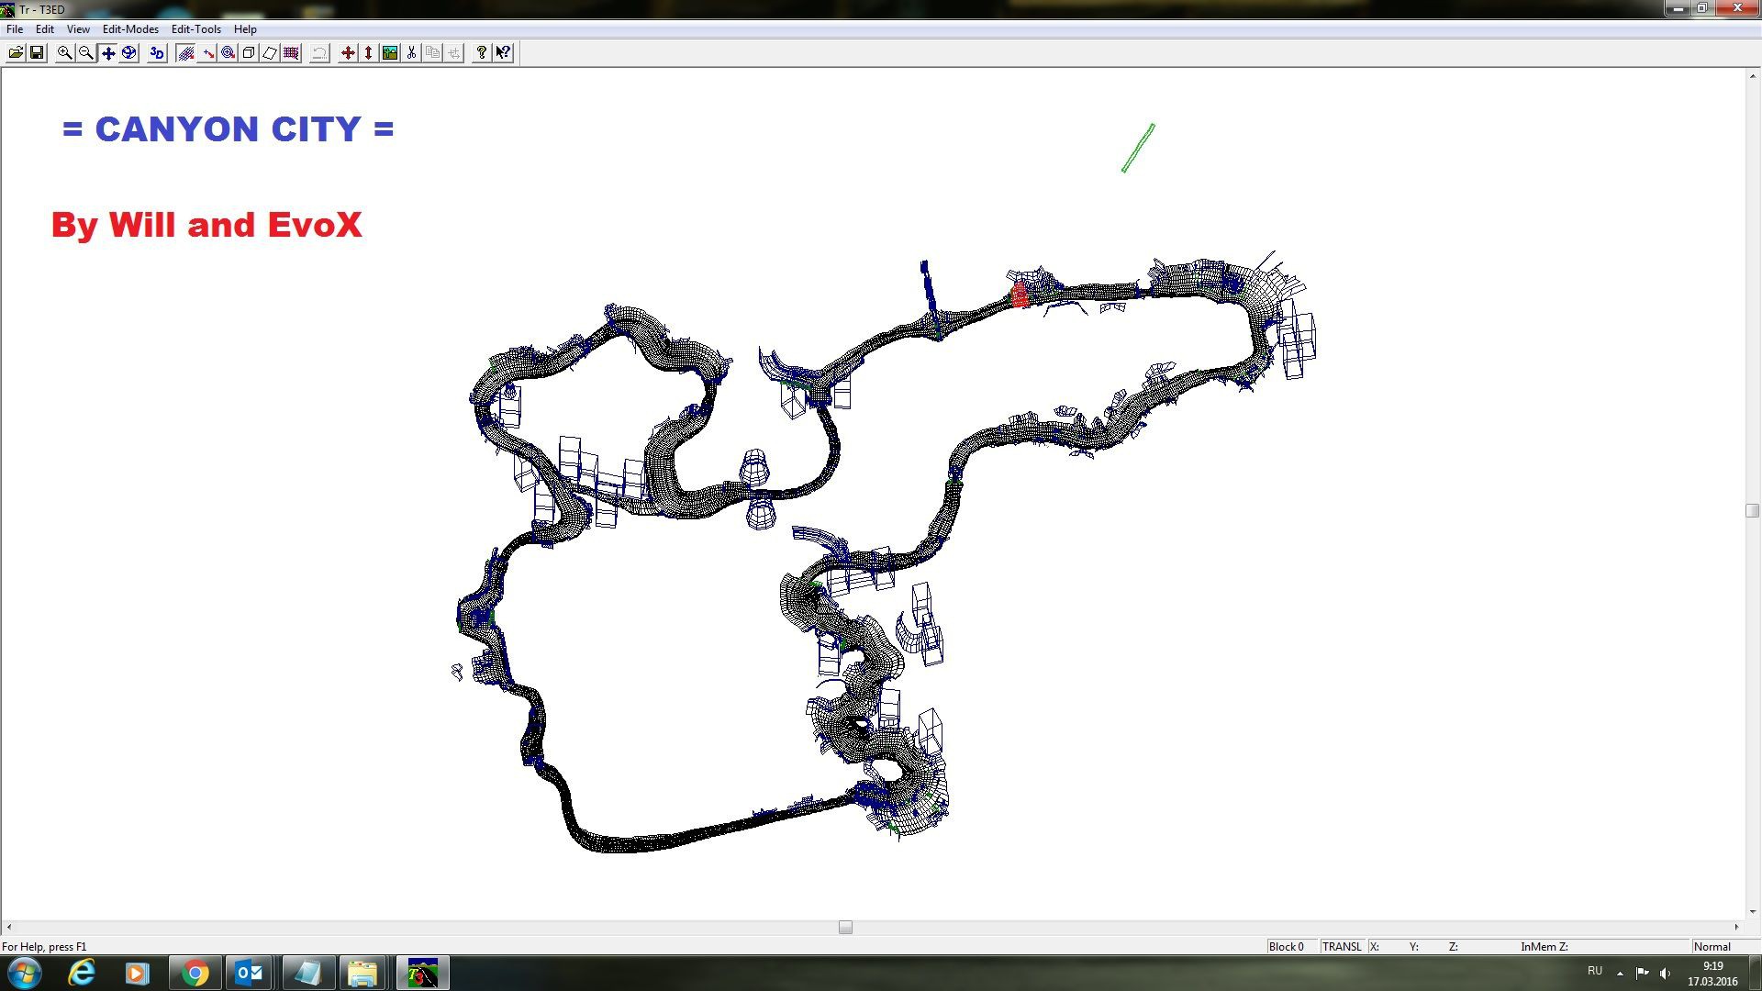This screenshot has height=991, width=1762.
Task: Zoom out with the magnifier minus tool
Action: click(x=85, y=53)
